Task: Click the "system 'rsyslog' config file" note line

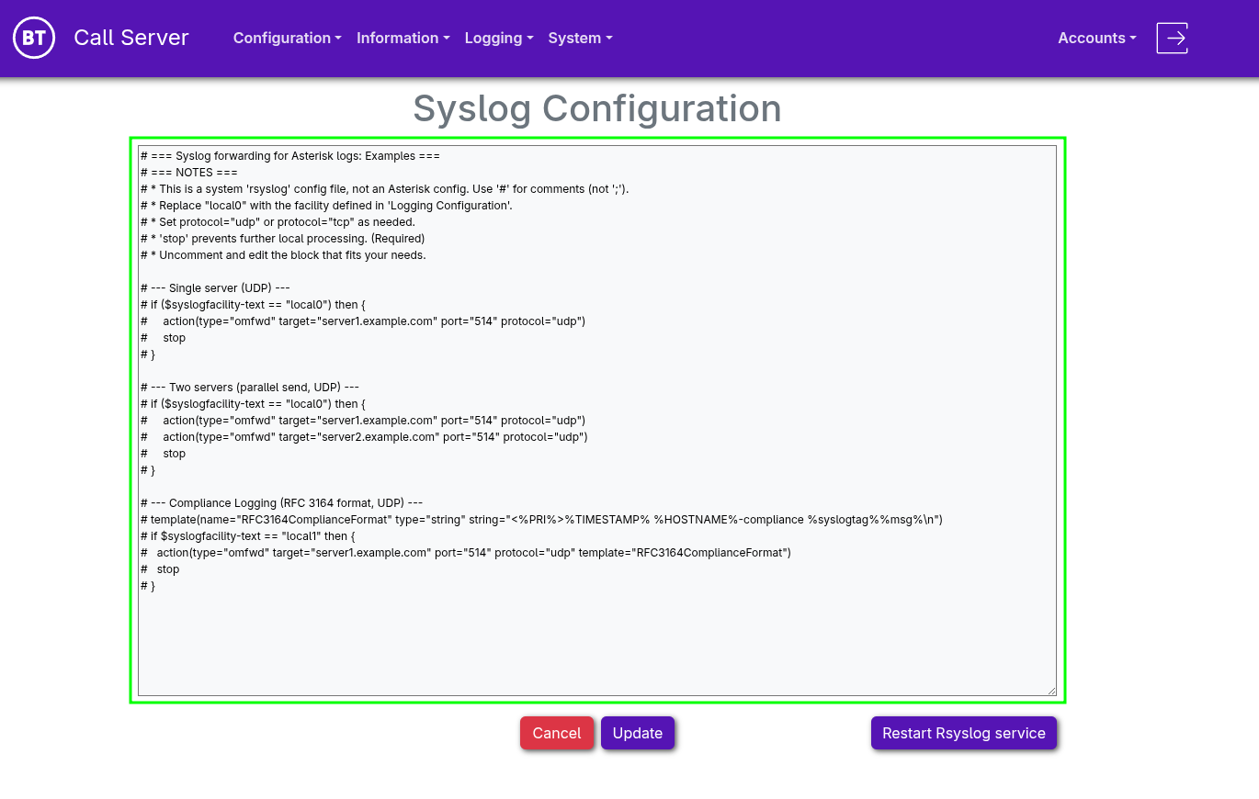Action: click(x=385, y=189)
